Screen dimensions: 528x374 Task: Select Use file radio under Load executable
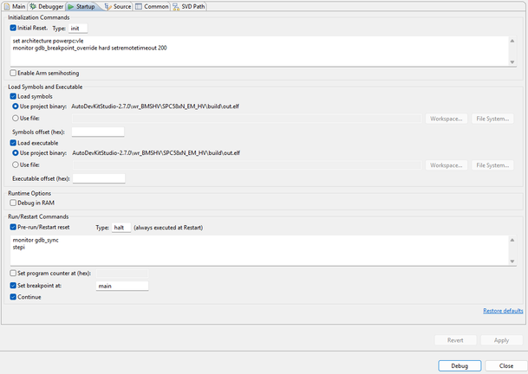[15, 164]
